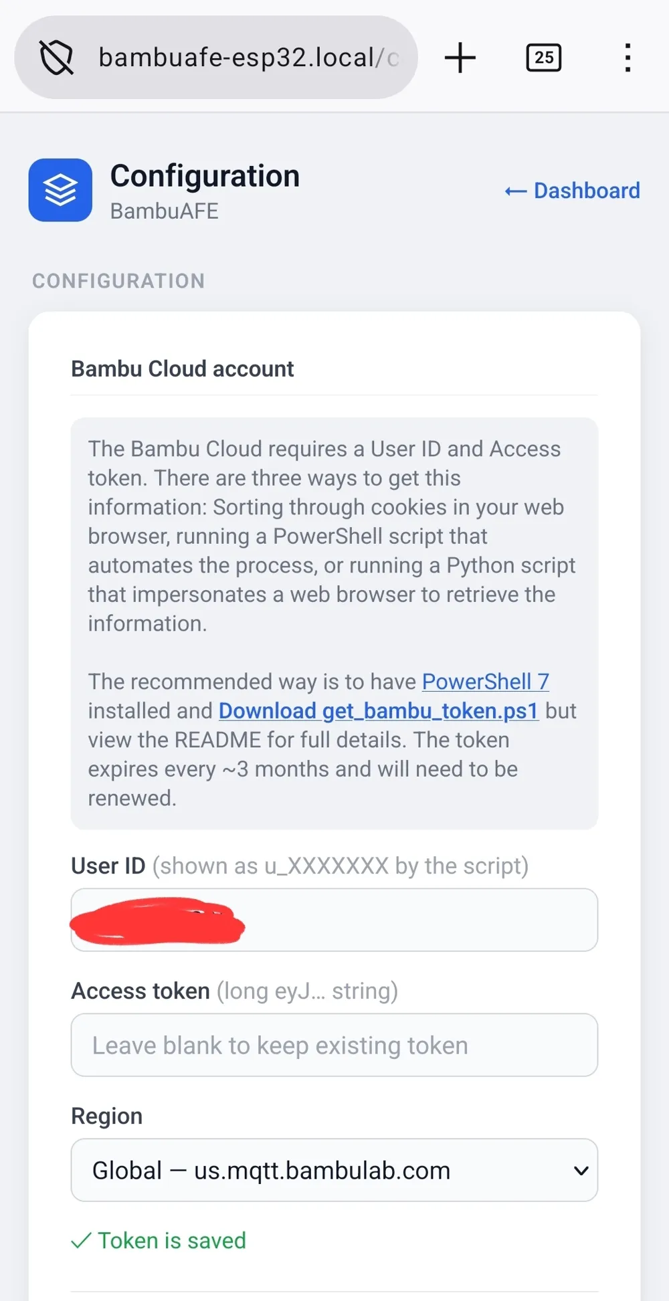Click the Region field label
This screenshot has height=1301, width=669.
pyautogui.click(x=107, y=1116)
